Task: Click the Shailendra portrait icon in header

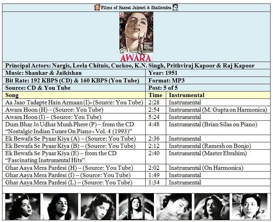Action: pos(175,8)
